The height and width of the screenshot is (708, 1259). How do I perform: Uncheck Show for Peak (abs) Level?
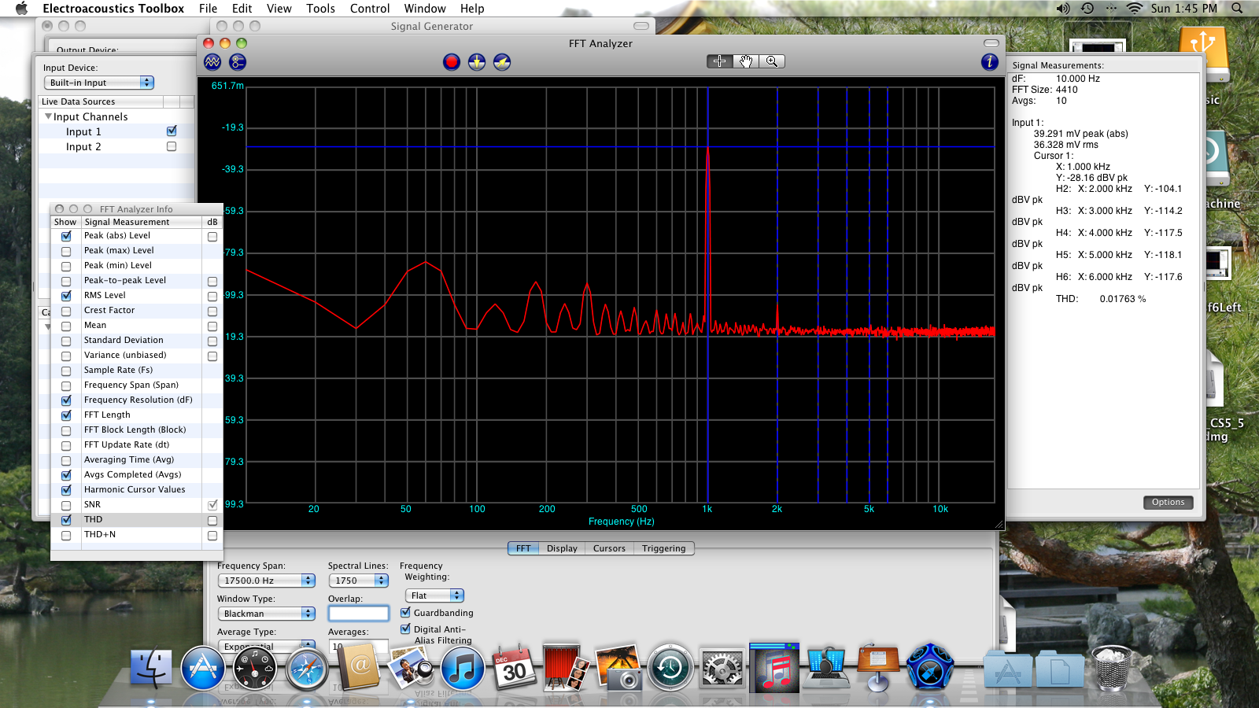(x=66, y=236)
